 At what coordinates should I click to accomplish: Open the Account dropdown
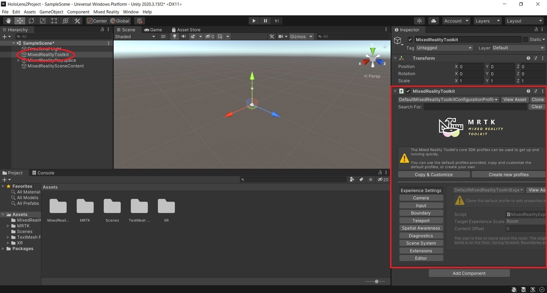(456, 21)
